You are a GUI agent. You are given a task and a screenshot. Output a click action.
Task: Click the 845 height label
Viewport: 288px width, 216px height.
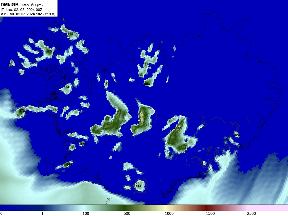(x=179, y=128)
